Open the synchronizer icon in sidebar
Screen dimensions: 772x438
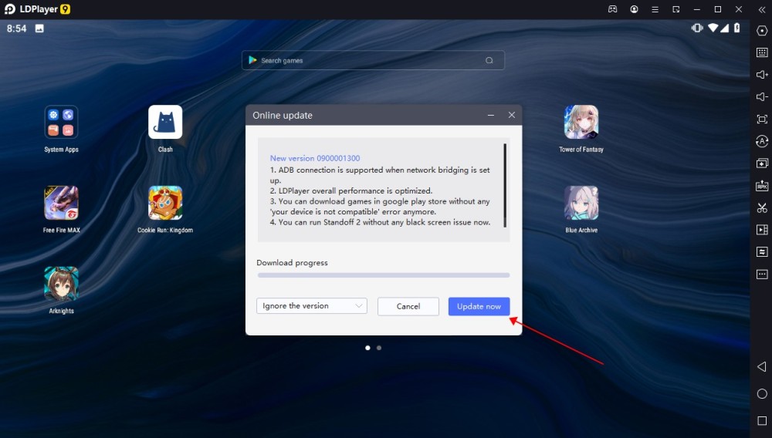tap(762, 252)
